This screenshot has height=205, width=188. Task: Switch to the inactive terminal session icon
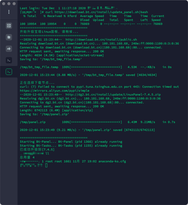(9, 60)
